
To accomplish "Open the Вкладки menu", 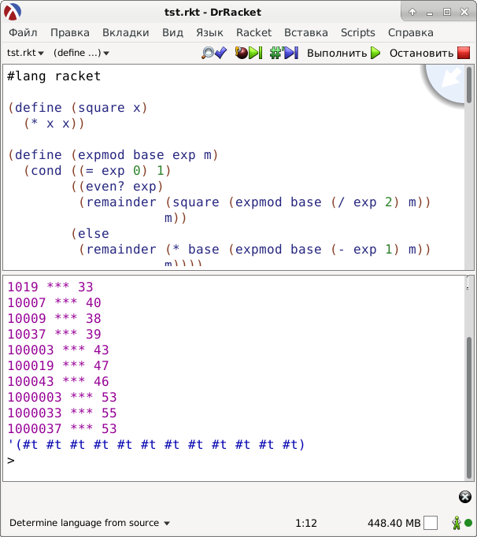I will pos(126,32).
